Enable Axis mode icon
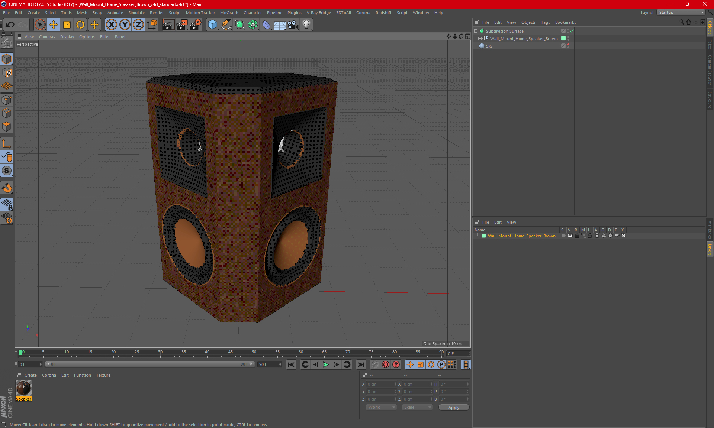 tap(7, 144)
